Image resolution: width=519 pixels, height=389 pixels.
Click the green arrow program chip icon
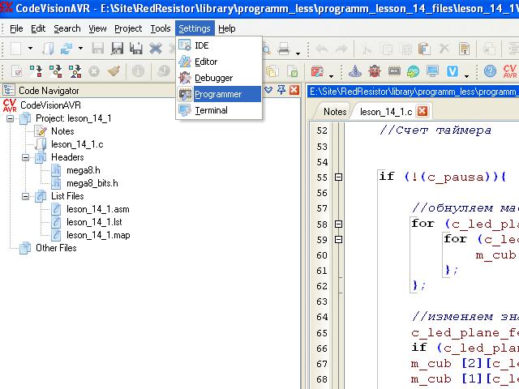click(413, 71)
